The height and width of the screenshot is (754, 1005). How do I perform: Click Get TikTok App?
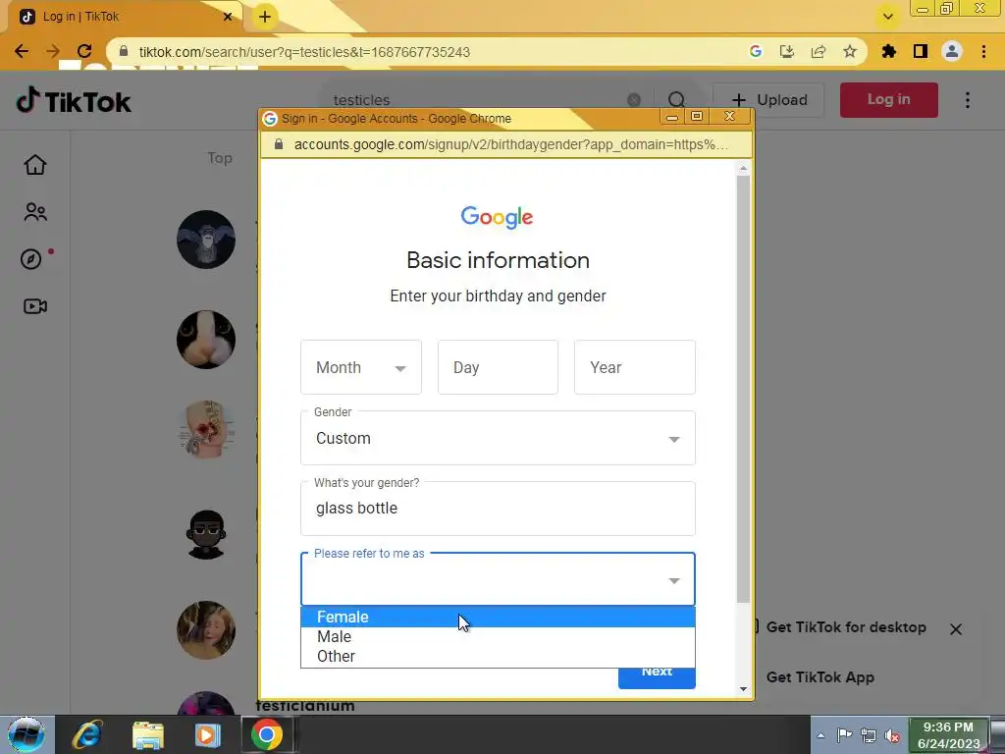820,677
